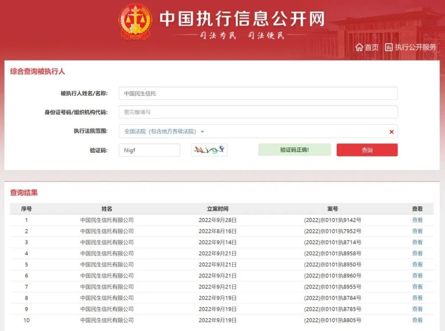Screen dimensions: 445x331
Task: View details for case 京0101执8955号
Action: (417, 287)
